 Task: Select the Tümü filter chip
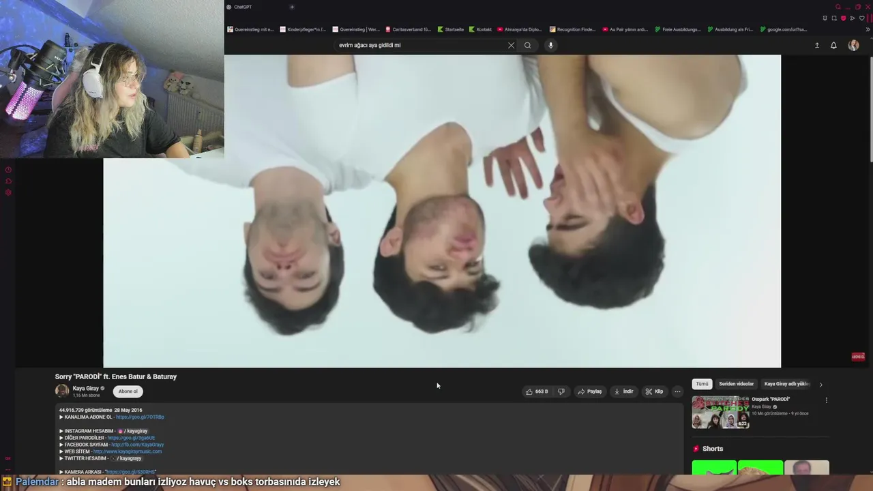pos(702,384)
